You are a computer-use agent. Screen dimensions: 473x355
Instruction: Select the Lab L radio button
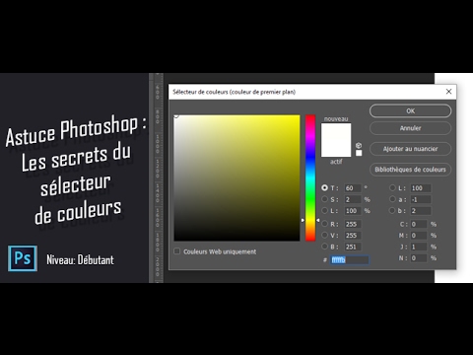click(x=392, y=187)
